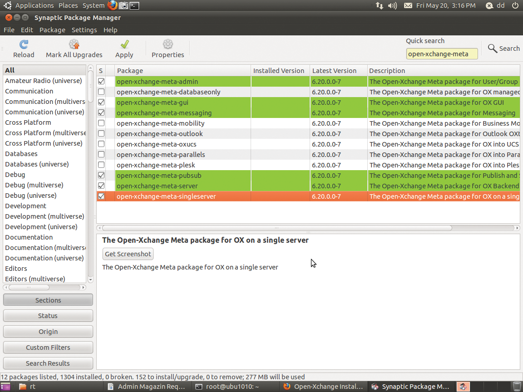Launch Firefox from the top panel
This screenshot has height=392, width=523.
(113, 5)
